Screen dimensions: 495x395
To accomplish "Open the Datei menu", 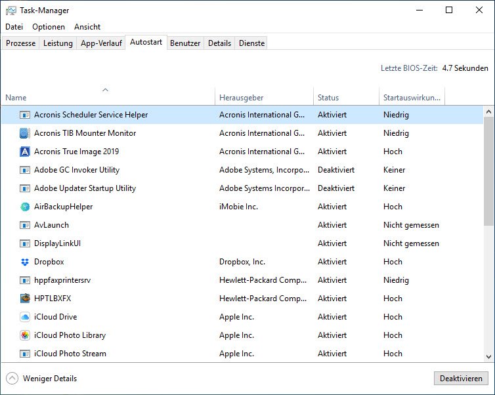I will [x=14, y=27].
